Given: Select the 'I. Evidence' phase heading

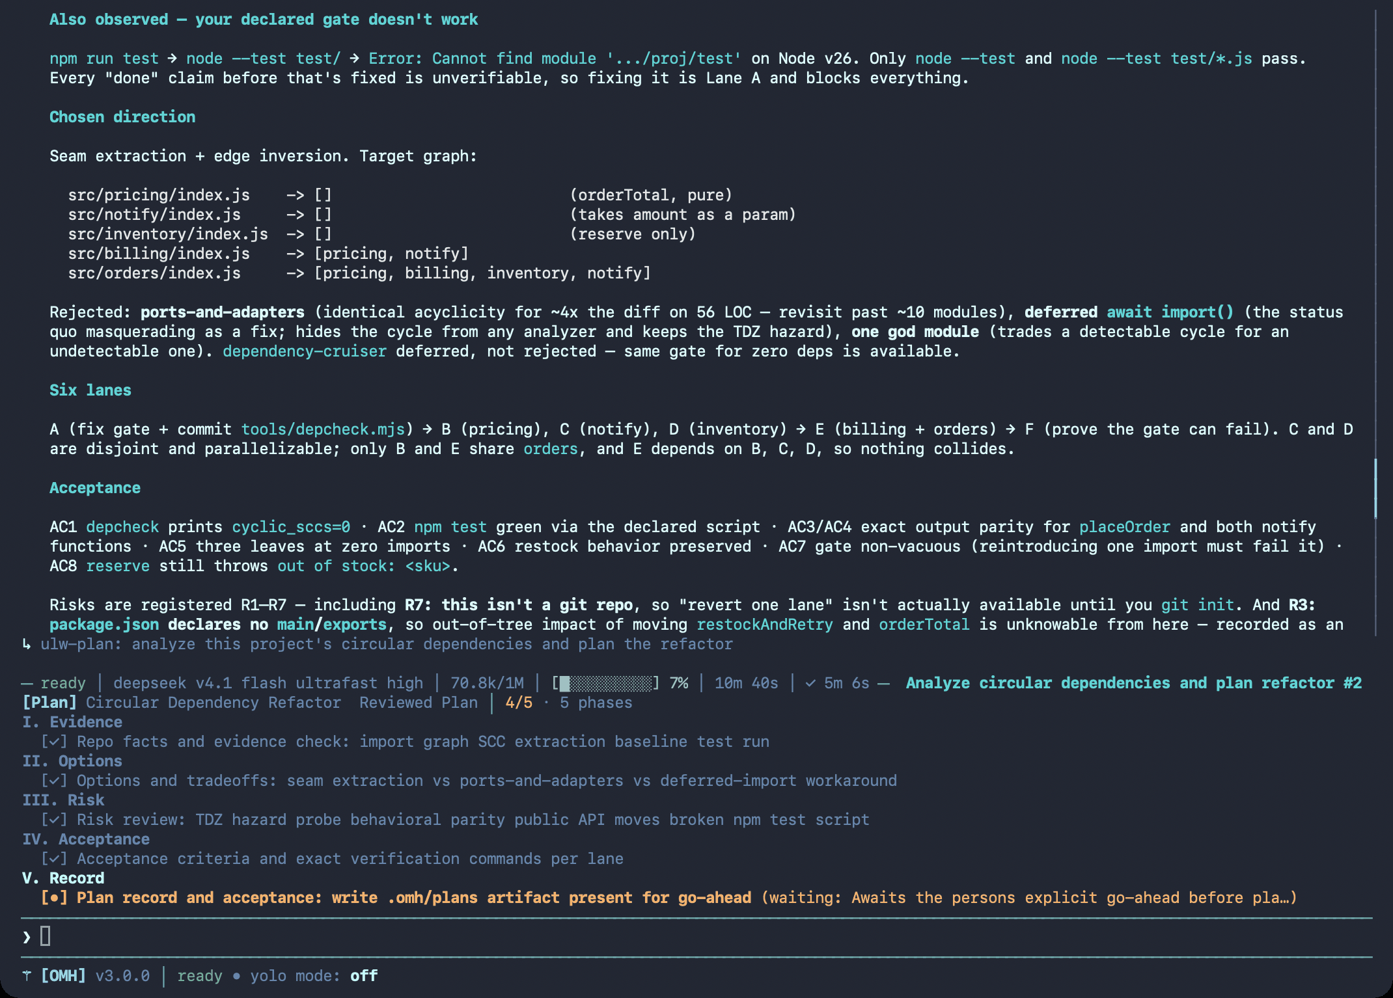Looking at the screenshot, I should tap(72, 722).
